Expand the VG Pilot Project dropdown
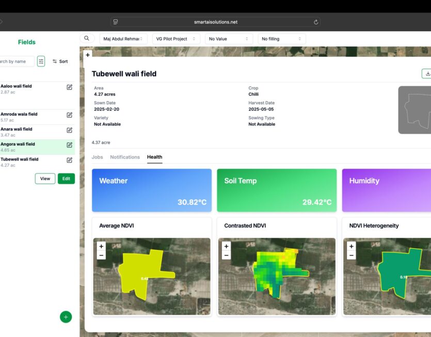Viewport: 431px width, 337px height. coord(176,39)
